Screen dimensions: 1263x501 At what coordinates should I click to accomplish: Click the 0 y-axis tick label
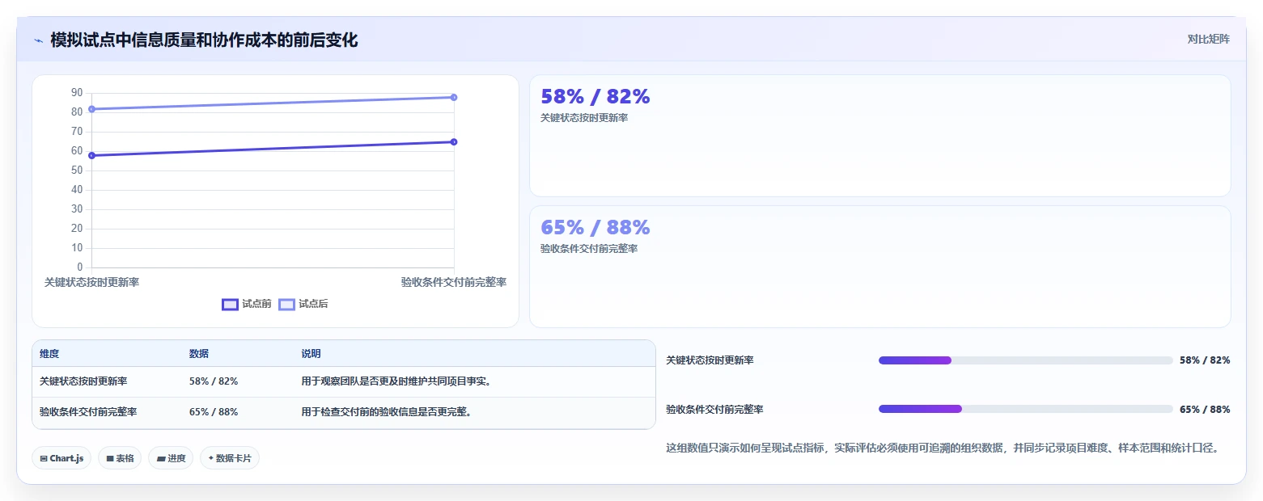tap(79, 267)
